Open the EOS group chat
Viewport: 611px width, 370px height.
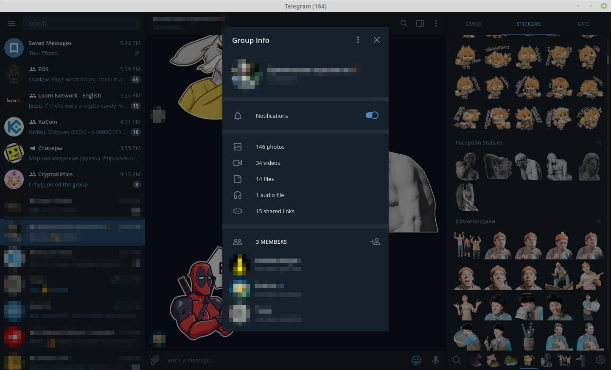73,74
